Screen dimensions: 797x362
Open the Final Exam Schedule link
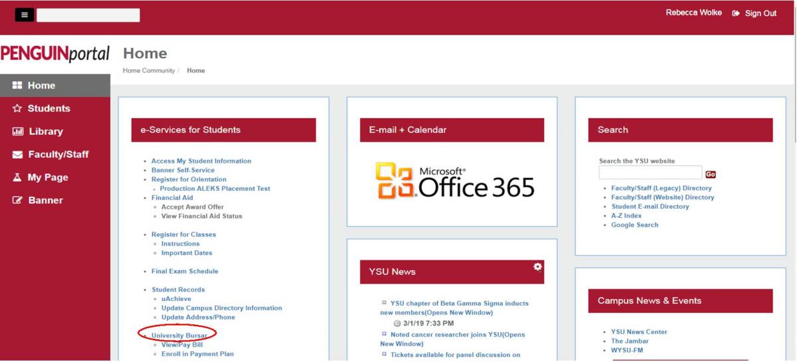click(x=185, y=272)
